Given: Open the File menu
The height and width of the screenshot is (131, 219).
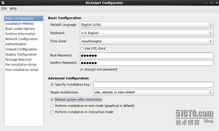Looking at the screenshot, I should tap(4, 8).
